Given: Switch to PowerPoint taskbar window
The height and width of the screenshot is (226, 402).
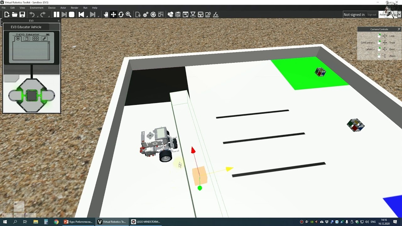Looking at the screenshot, I should click(78, 222).
